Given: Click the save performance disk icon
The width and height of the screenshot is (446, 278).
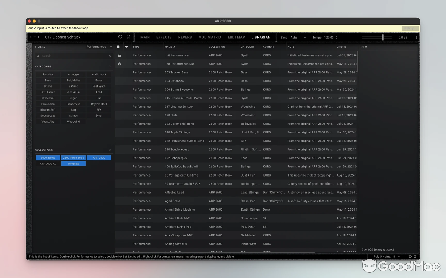Looking at the screenshot, I should 128,37.
